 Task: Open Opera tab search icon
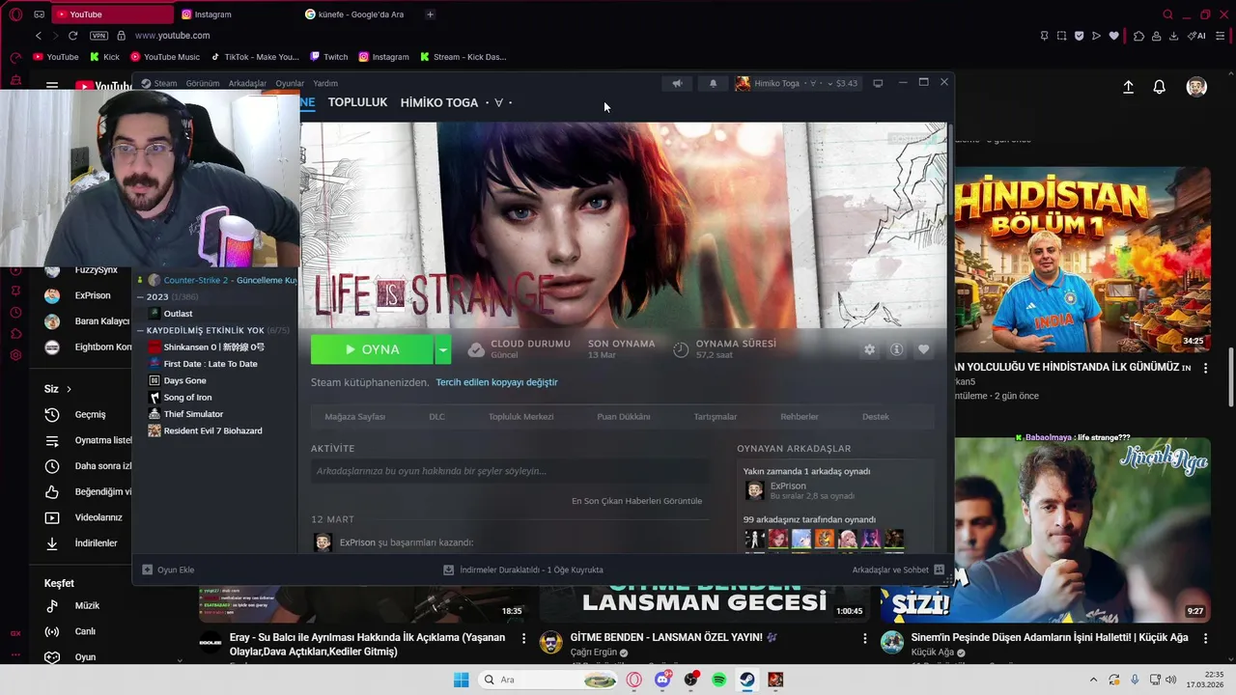[1167, 14]
